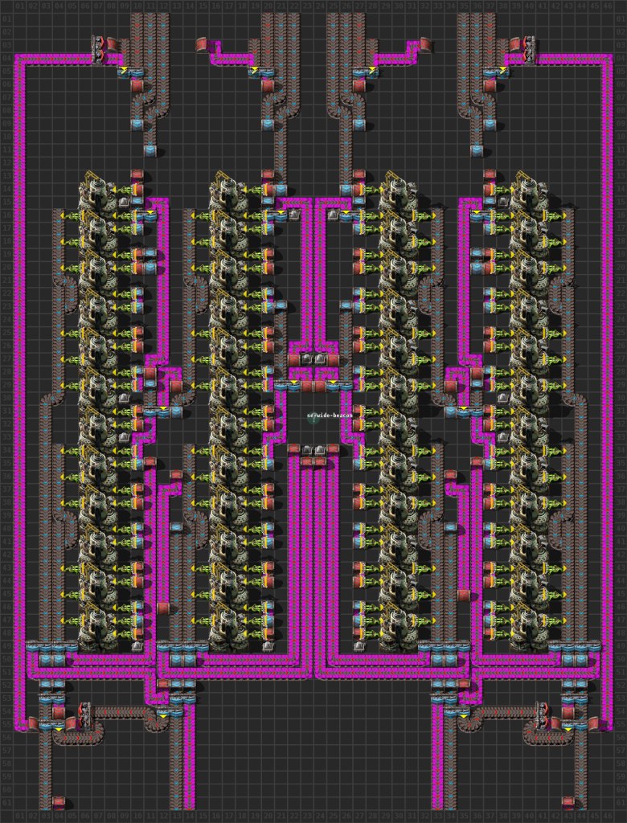Image resolution: width=627 pixels, height=823 pixels.
Task: Click red underground belt at column 13, row 36
Action: coord(176,475)
